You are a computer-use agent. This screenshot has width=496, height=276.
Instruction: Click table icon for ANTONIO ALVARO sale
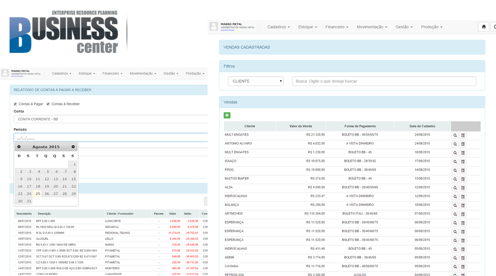click(x=463, y=144)
